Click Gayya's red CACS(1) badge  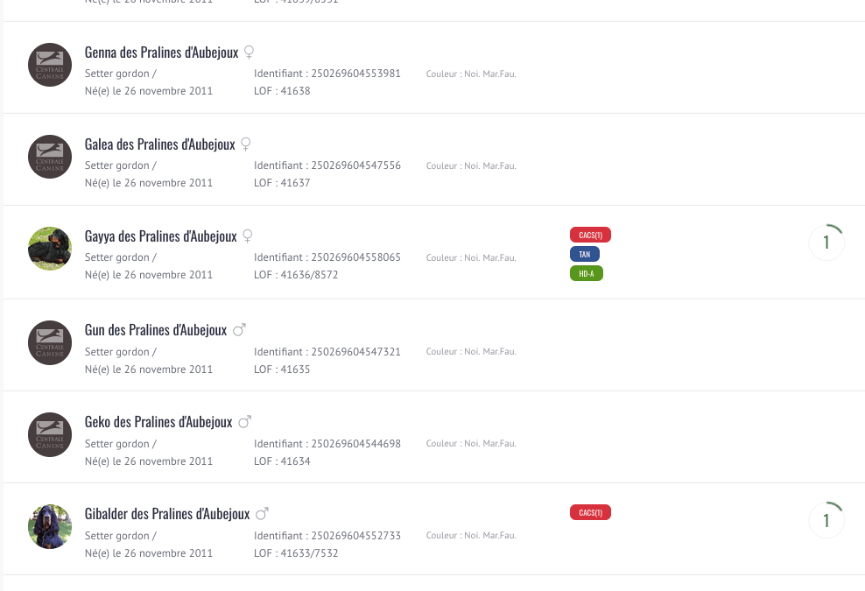[590, 235]
